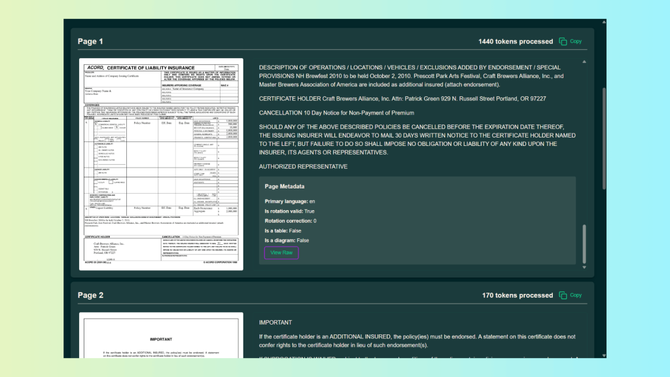Click the AUTHORIZED REPRESENTATIVE text line

pos(303,167)
